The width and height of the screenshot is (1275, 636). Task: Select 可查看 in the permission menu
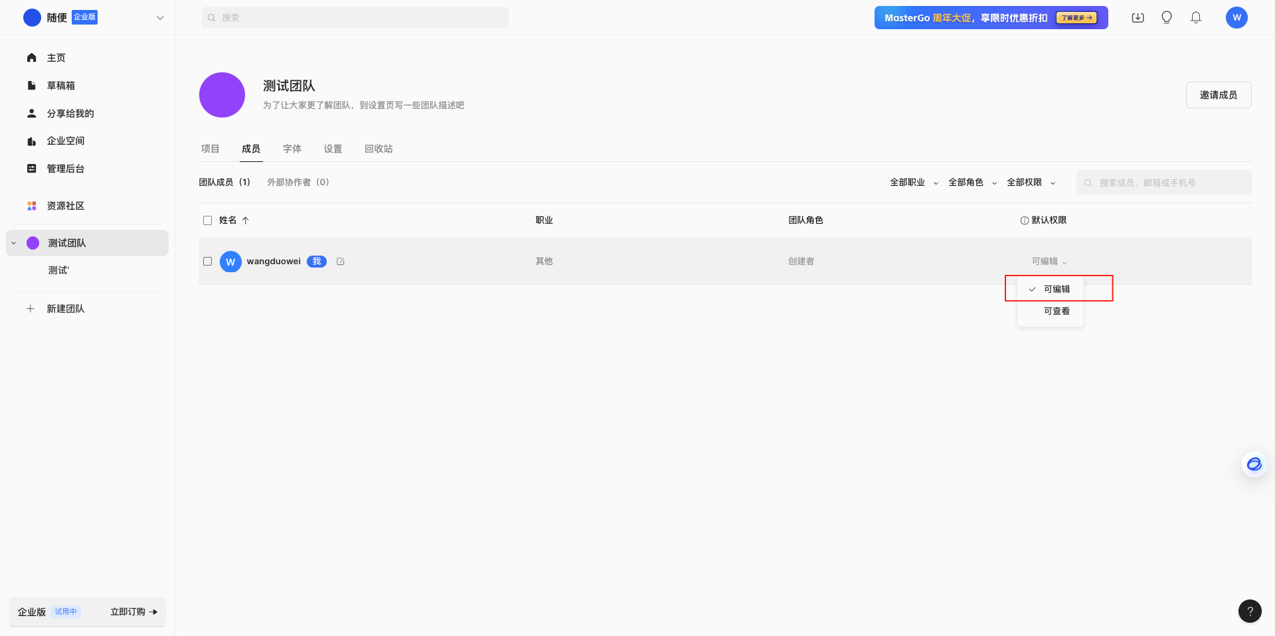coord(1057,311)
